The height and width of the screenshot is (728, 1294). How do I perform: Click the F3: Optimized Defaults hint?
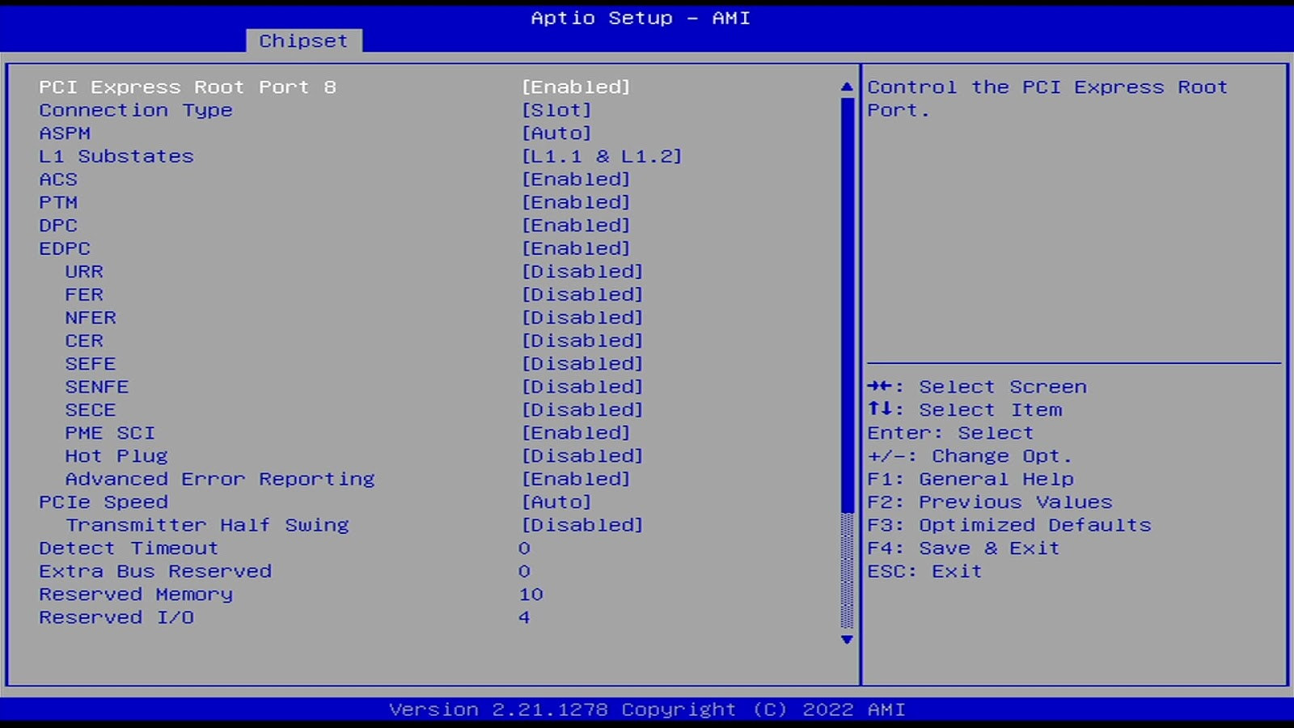tap(1009, 525)
